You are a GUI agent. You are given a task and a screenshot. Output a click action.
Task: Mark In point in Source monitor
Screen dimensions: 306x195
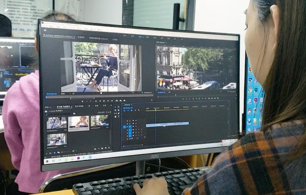tap(87, 101)
